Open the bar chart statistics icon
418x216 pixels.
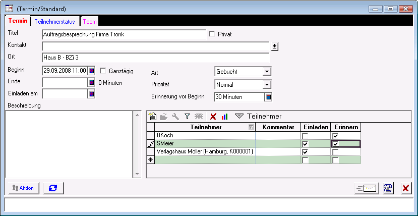point(224,116)
